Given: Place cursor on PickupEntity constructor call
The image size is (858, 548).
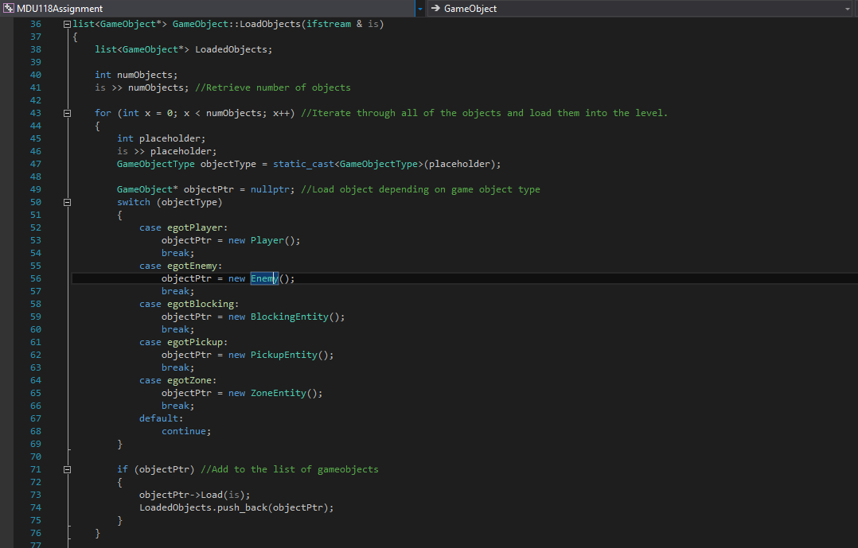Looking at the screenshot, I should (283, 355).
